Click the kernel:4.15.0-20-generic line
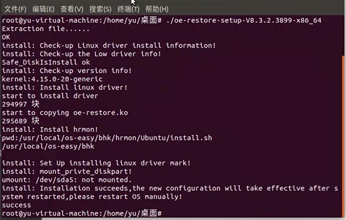 (x=52, y=79)
